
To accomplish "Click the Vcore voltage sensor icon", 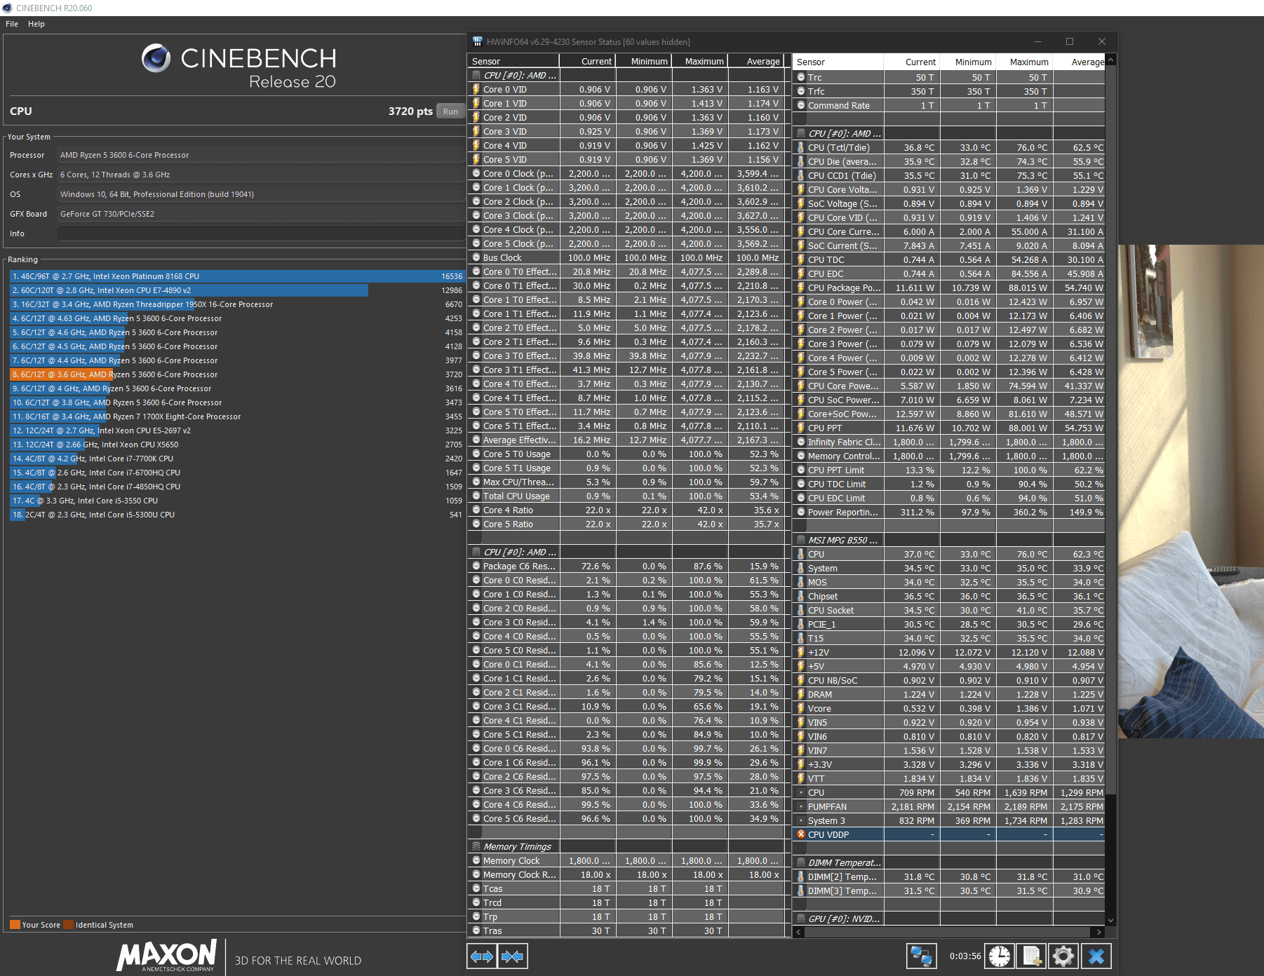I will (801, 709).
